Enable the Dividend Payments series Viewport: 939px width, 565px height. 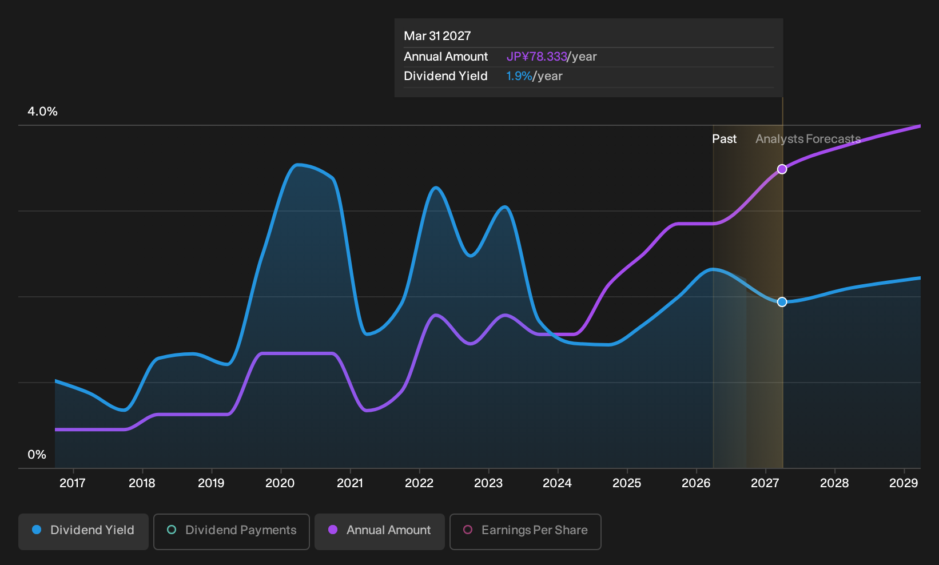pyautogui.click(x=232, y=532)
